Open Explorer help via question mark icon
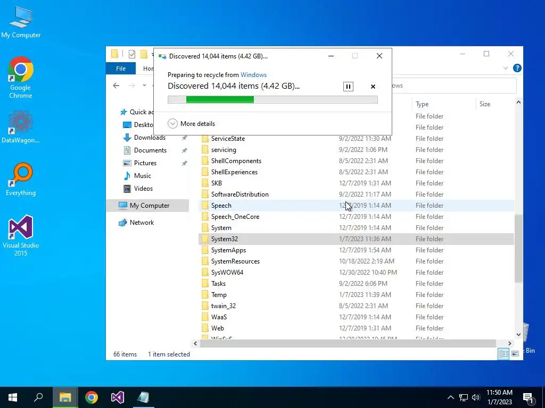 (x=517, y=68)
